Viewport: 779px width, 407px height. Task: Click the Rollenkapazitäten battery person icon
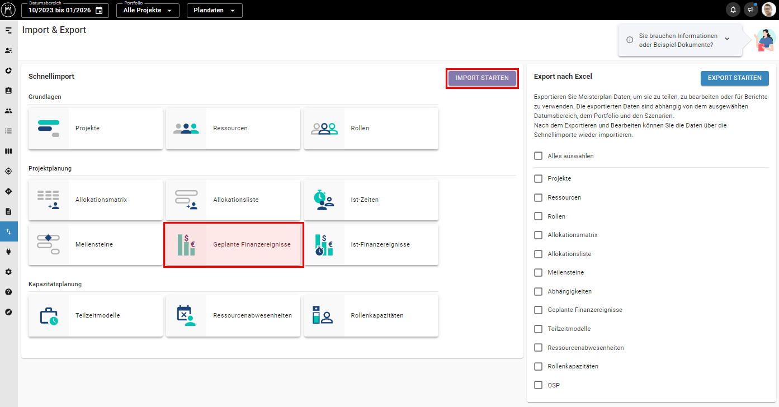[323, 315]
